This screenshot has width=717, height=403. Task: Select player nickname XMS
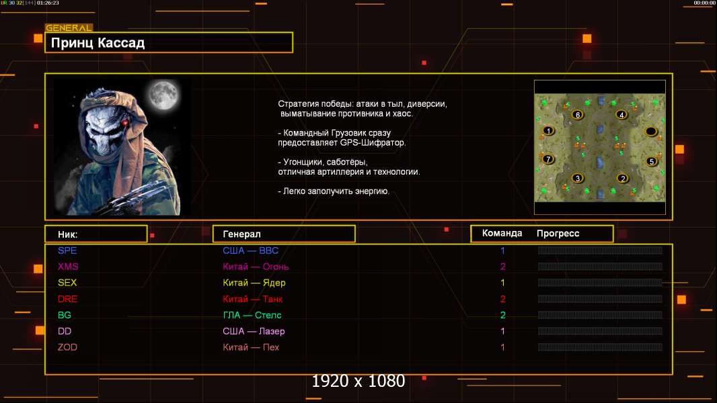(x=68, y=267)
